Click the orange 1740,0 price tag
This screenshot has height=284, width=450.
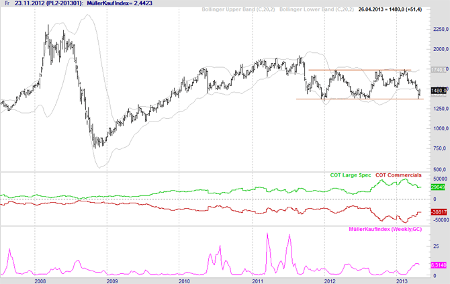438,70
